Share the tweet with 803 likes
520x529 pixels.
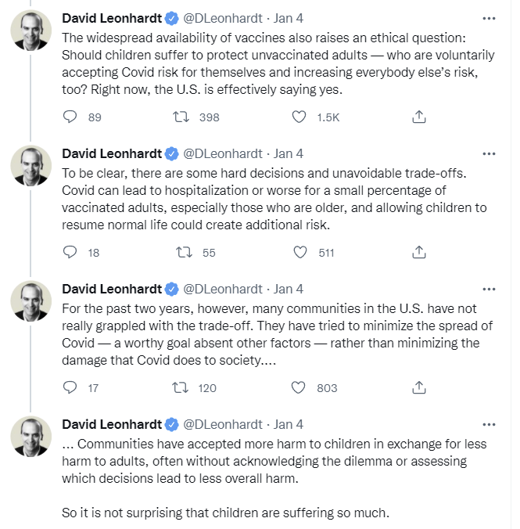(418, 387)
